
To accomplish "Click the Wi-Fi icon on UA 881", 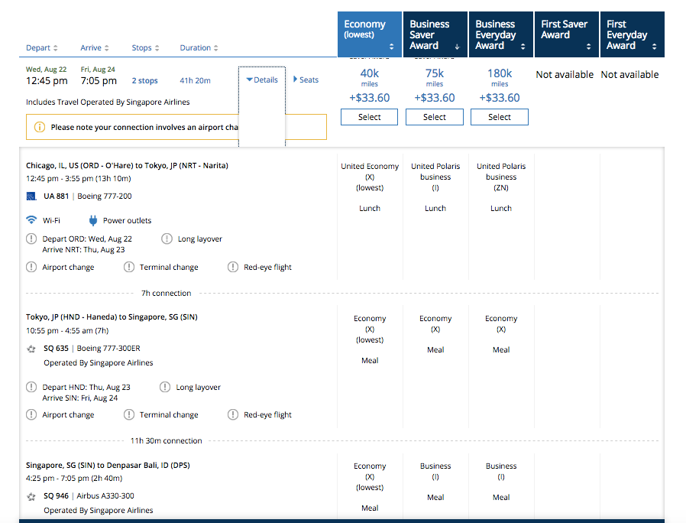I will coord(31,220).
